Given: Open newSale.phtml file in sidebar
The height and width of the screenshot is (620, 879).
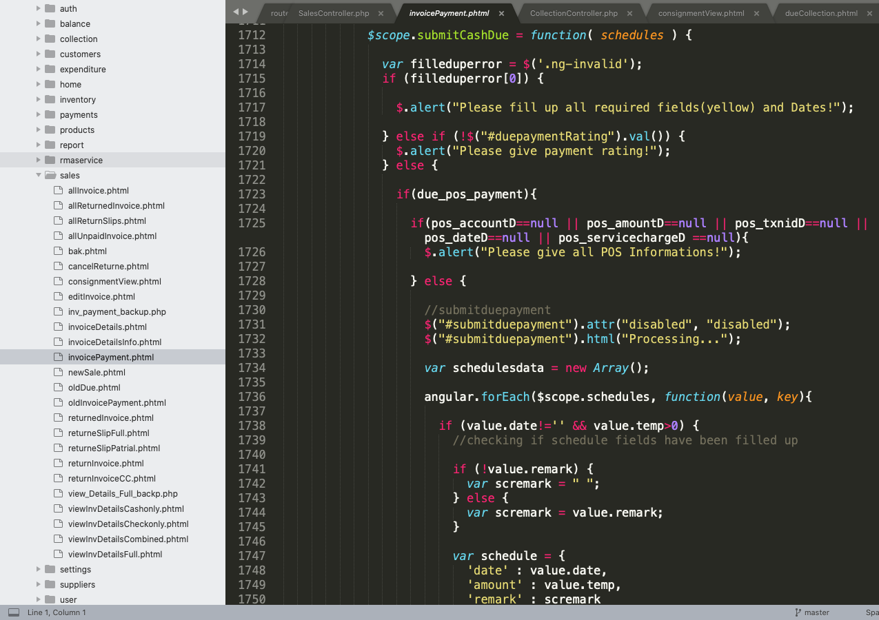Looking at the screenshot, I should coord(97,373).
